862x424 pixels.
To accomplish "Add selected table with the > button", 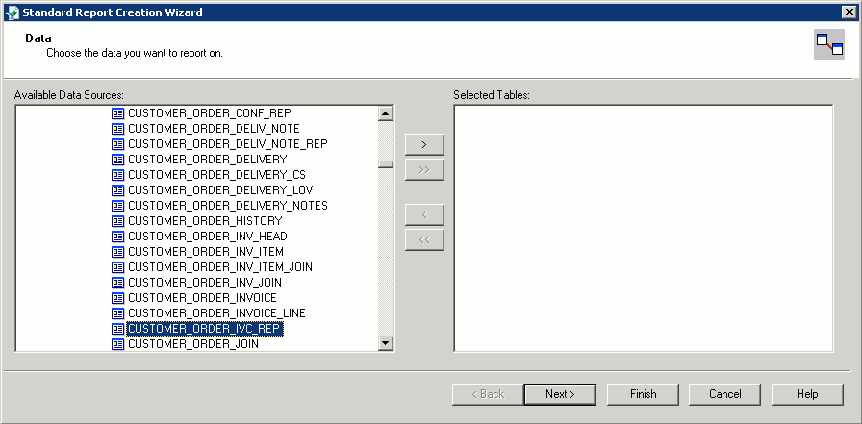I will (x=424, y=144).
